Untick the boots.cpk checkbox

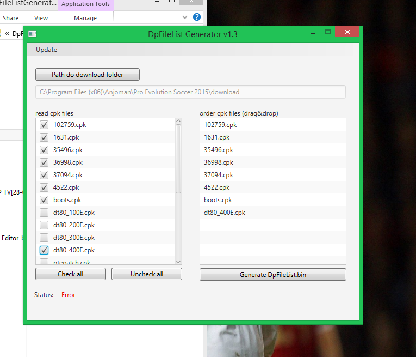(x=44, y=200)
